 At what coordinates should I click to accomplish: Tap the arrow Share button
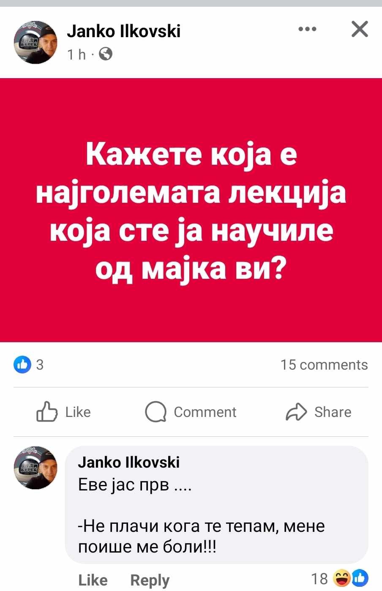click(x=319, y=412)
